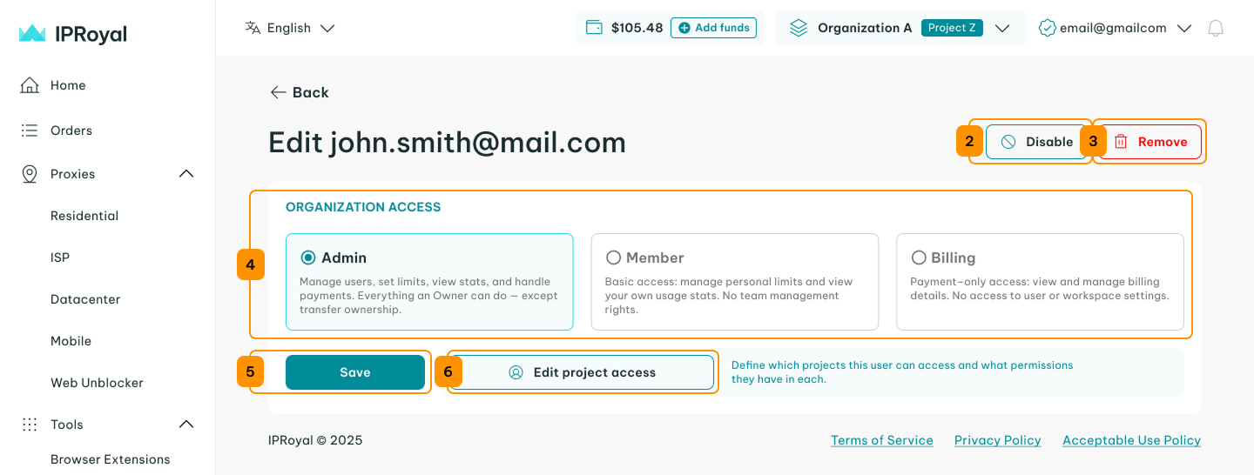Viewport: 1254px width, 475px height.
Task: Click the Tools grid icon
Action: [x=30, y=425]
